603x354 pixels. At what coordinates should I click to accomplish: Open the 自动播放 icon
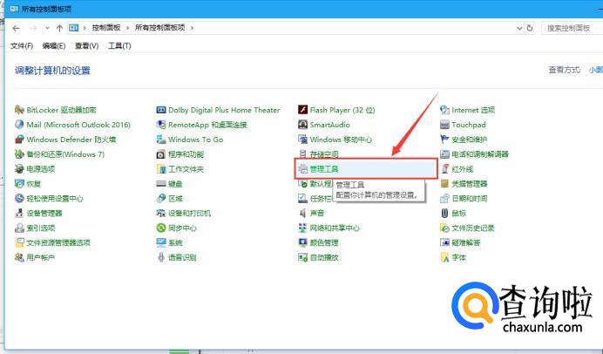pyautogui.click(x=303, y=257)
